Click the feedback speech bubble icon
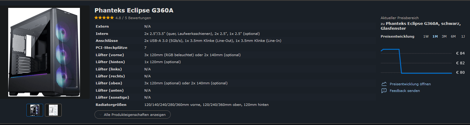470x125 pixels. [384, 91]
